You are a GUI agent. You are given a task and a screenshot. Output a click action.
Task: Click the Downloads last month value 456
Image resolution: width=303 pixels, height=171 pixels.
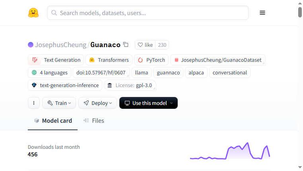[33, 154]
